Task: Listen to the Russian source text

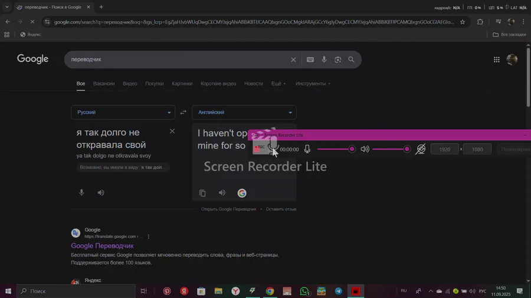Action: click(101, 193)
